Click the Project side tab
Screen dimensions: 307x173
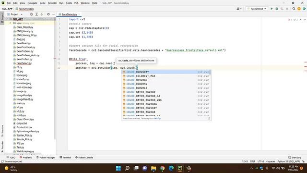pyautogui.click(x=2, y=18)
